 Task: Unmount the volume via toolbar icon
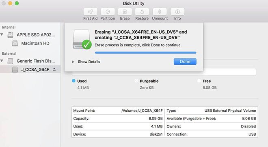(160, 12)
